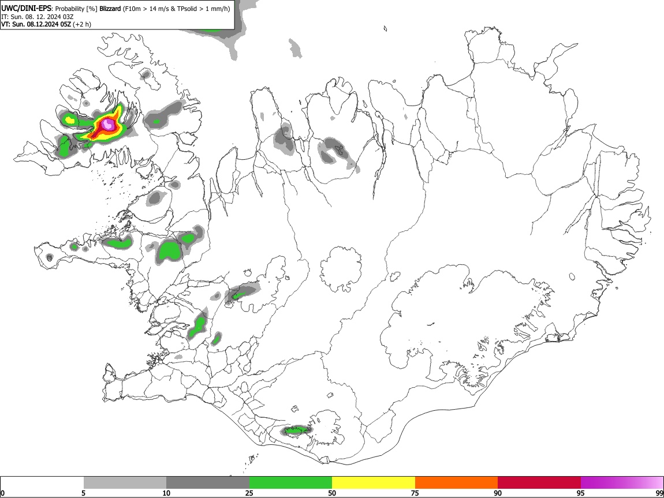Click the 95–99% magenta legend swatch

(622, 482)
